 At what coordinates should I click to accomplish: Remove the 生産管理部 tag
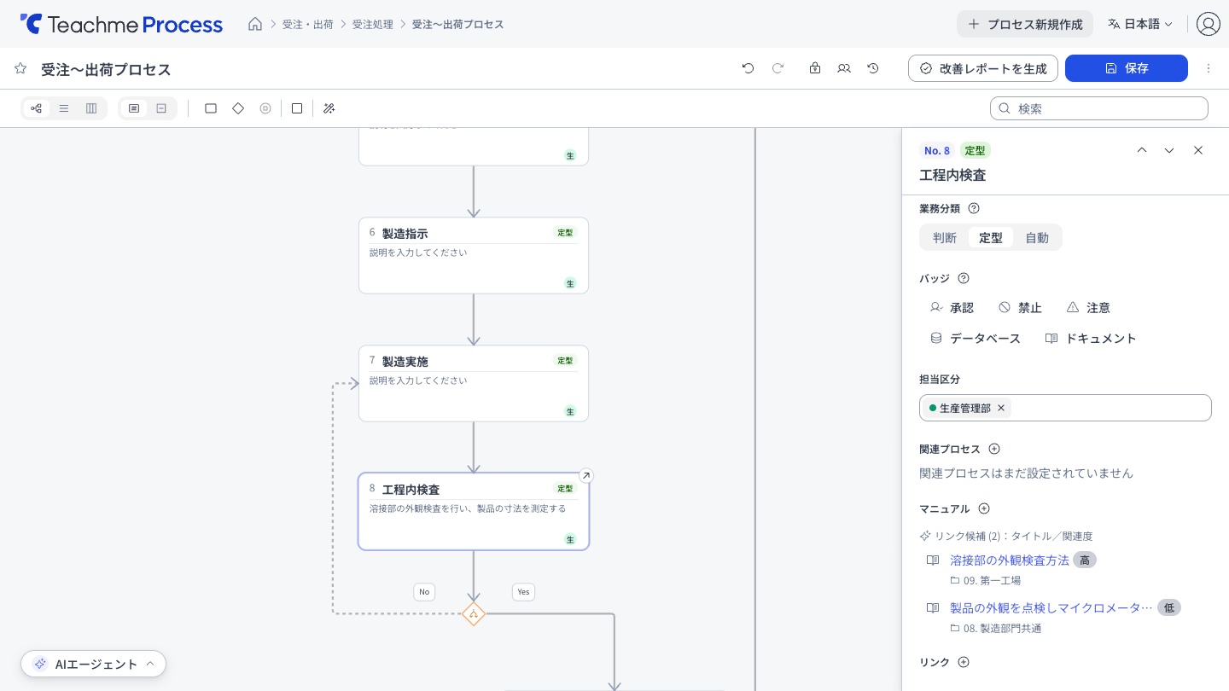pyautogui.click(x=1001, y=408)
